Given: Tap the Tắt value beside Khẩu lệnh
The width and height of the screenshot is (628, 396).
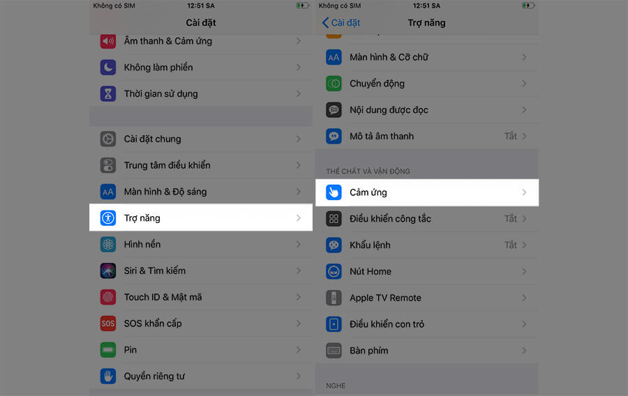Looking at the screenshot, I should coord(511,245).
